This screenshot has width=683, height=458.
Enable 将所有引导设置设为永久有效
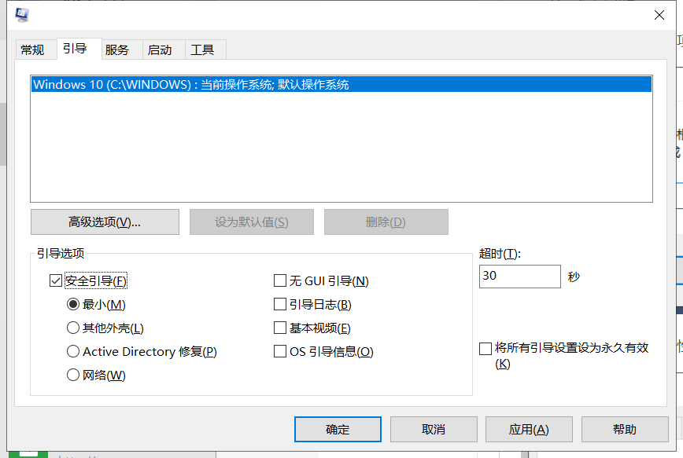pyautogui.click(x=485, y=348)
